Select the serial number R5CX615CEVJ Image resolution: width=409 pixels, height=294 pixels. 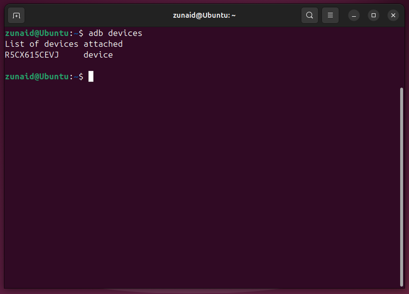(32, 55)
